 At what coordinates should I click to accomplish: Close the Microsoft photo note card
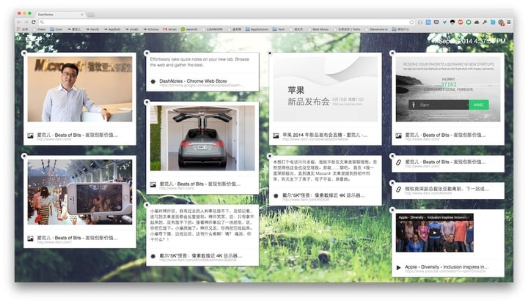tap(24, 53)
